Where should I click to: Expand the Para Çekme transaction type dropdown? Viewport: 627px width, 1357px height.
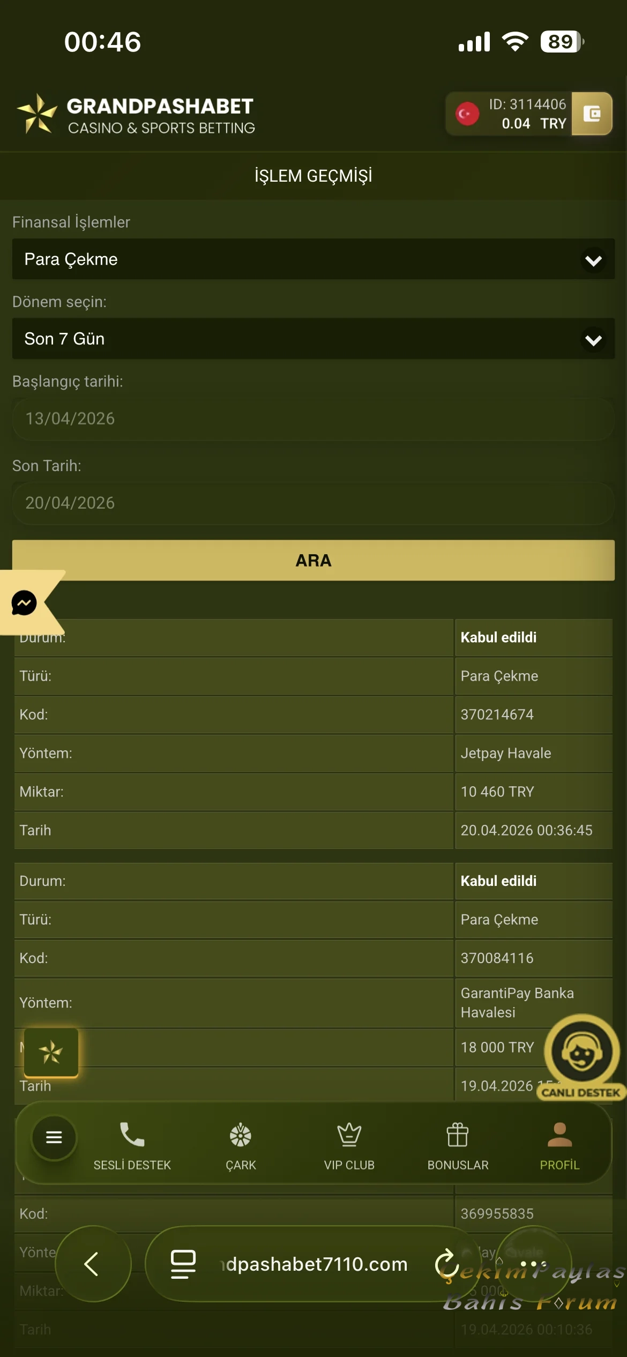tap(313, 259)
